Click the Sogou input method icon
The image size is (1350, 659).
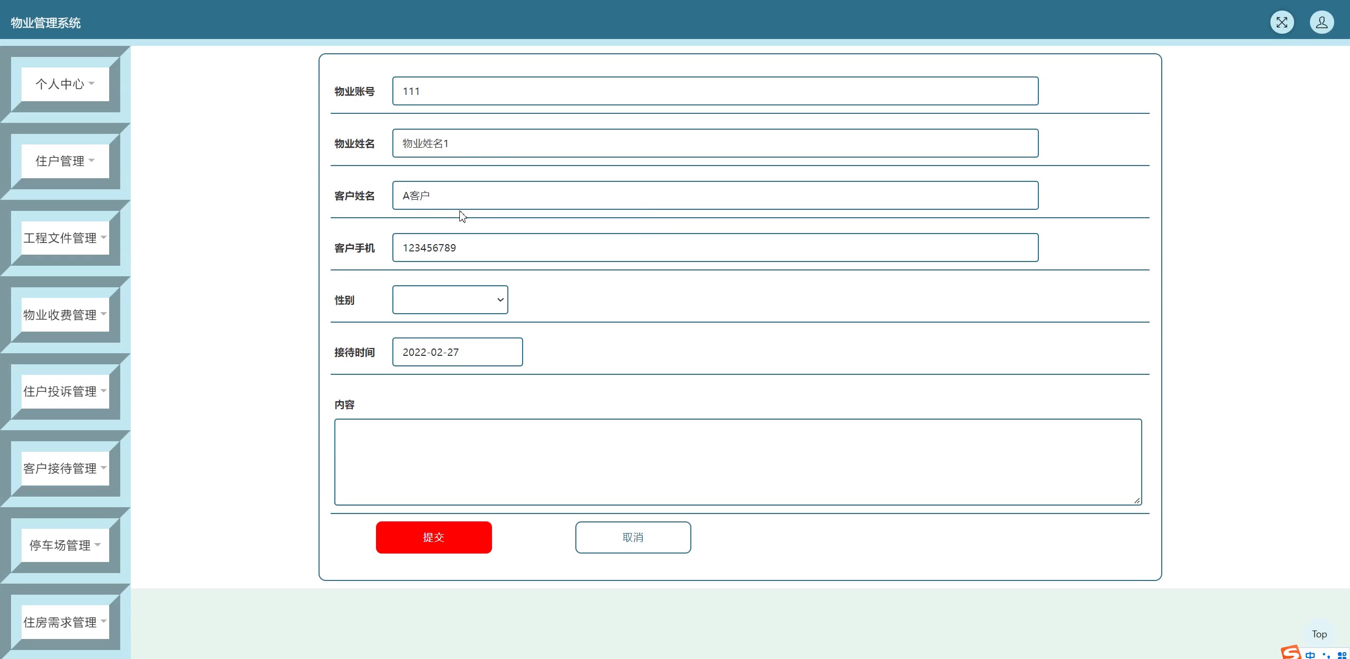pos(1291,653)
